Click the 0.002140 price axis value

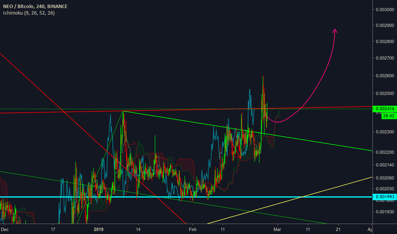[385, 165]
